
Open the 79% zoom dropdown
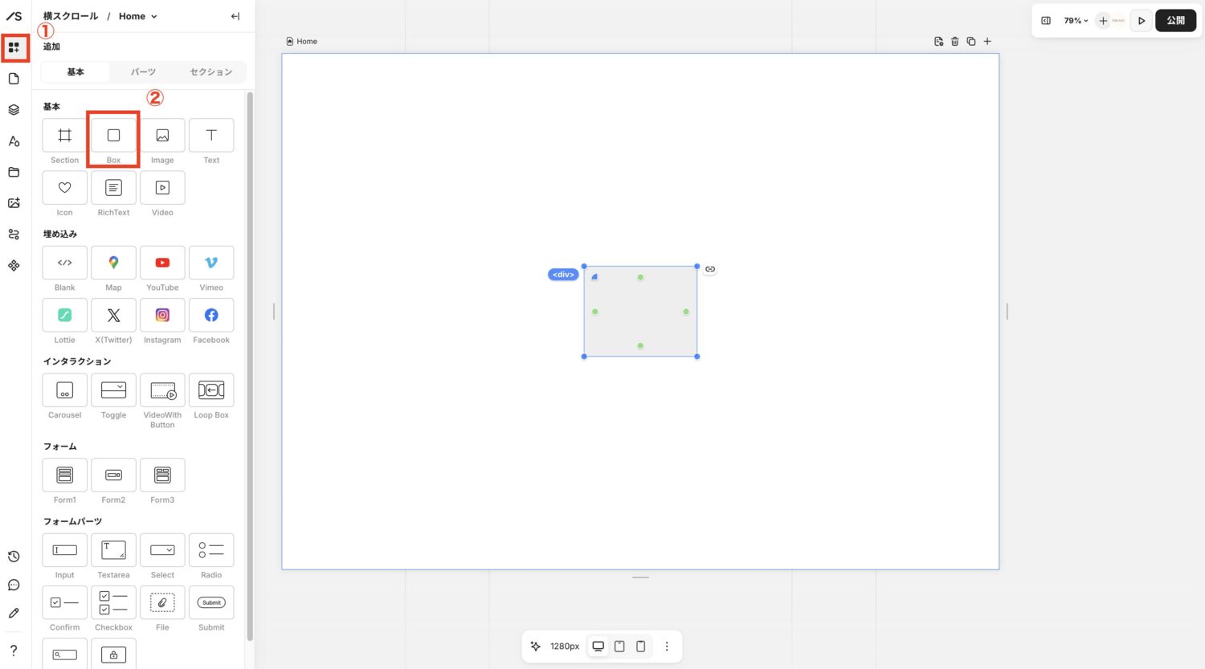pos(1076,21)
